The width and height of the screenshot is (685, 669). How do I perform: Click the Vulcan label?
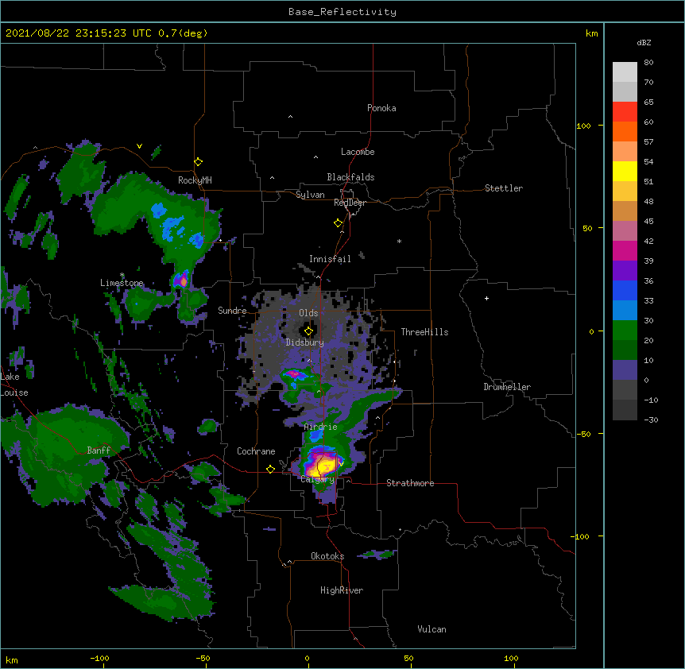[432, 629]
